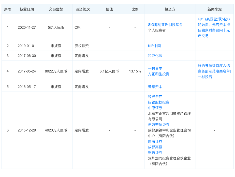Select the date cell 2020-11-27
235x177 pixels.
pyautogui.click(x=27, y=27)
